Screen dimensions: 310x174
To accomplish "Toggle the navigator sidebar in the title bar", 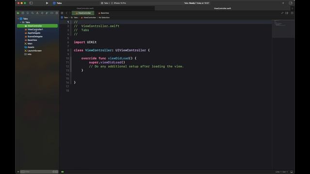I will pos(31,3).
